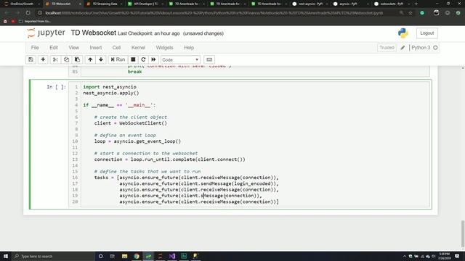Click the Windows taskbar search box
This screenshot has height=261, width=465.
point(53,256)
